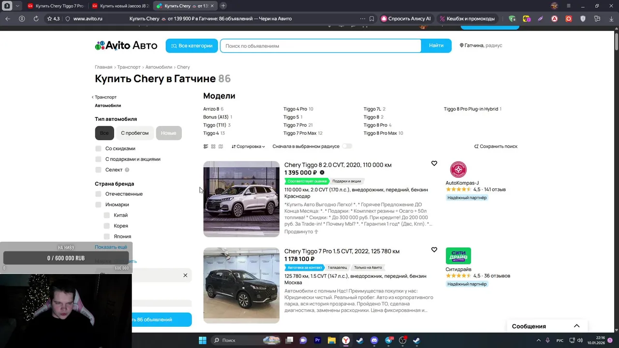This screenshot has height=348, width=619.
Task: Click the AutoKompas-J seller logo
Action: click(x=458, y=170)
